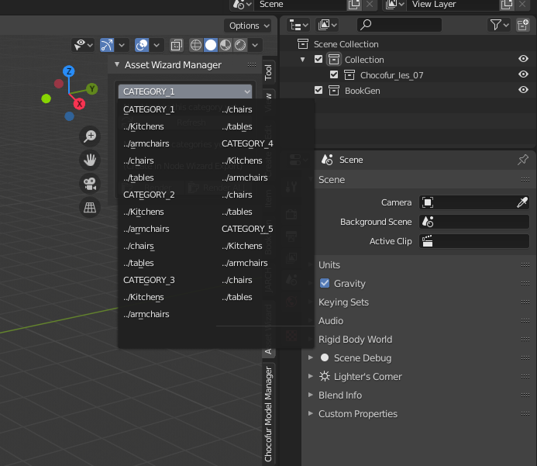The height and width of the screenshot is (466, 537).
Task: Hide Chocofur_Ies_07 in viewport
Action: (523, 74)
